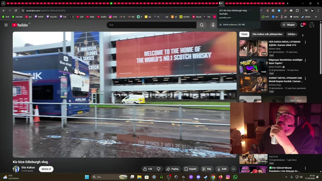This screenshot has width=322, height=181.
Task: Open browser extensions puzzle icon
Action: point(297,11)
